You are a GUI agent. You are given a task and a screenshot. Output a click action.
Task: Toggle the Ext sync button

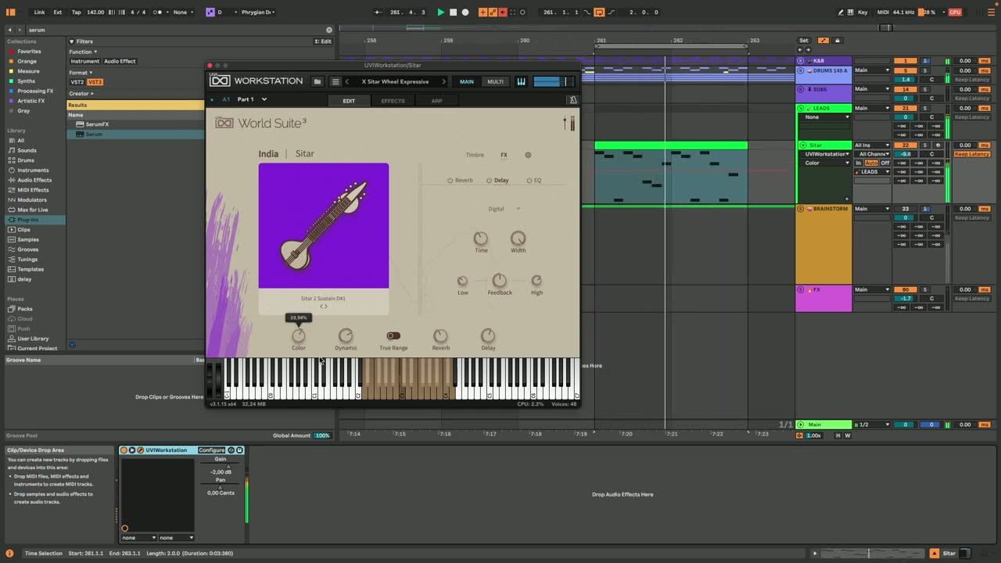coord(58,13)
